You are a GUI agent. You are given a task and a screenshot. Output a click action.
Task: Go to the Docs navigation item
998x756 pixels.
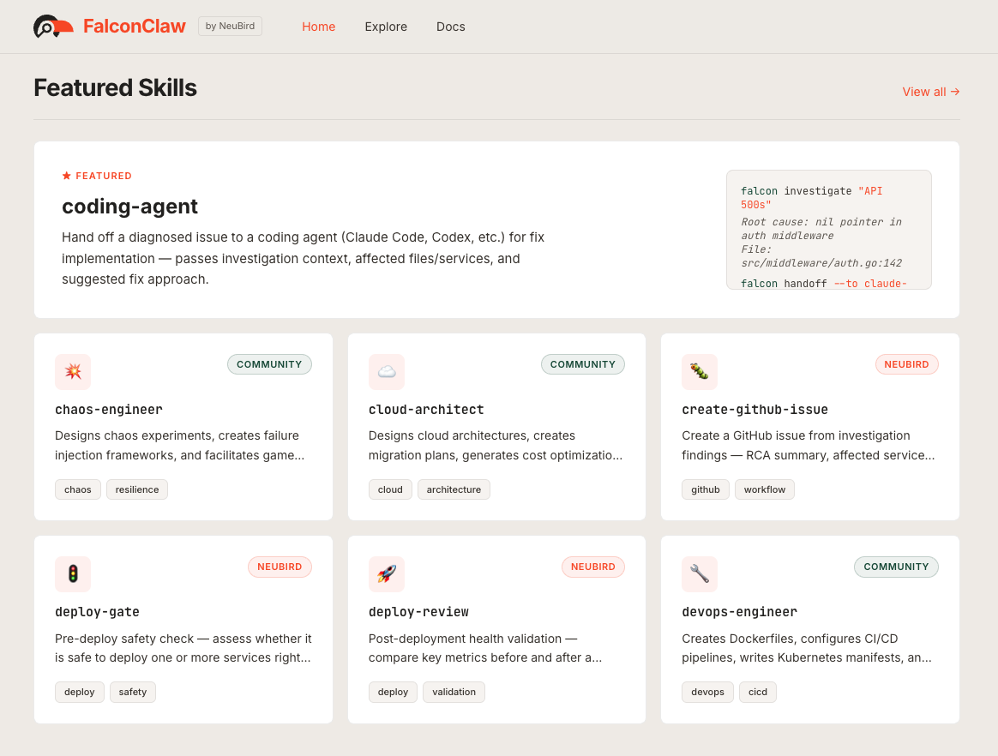[x=450, y=27]
